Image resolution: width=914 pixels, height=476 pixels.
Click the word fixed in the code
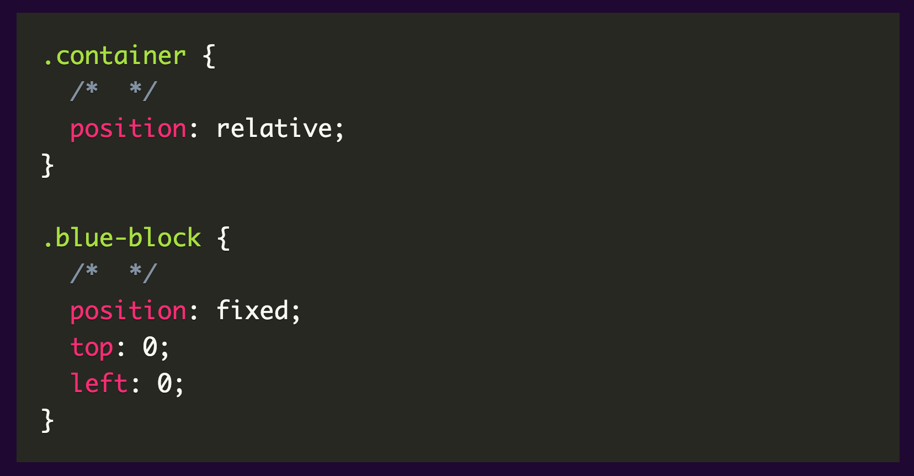coord(252,310)
